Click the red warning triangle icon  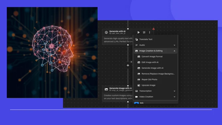point(154,29)
